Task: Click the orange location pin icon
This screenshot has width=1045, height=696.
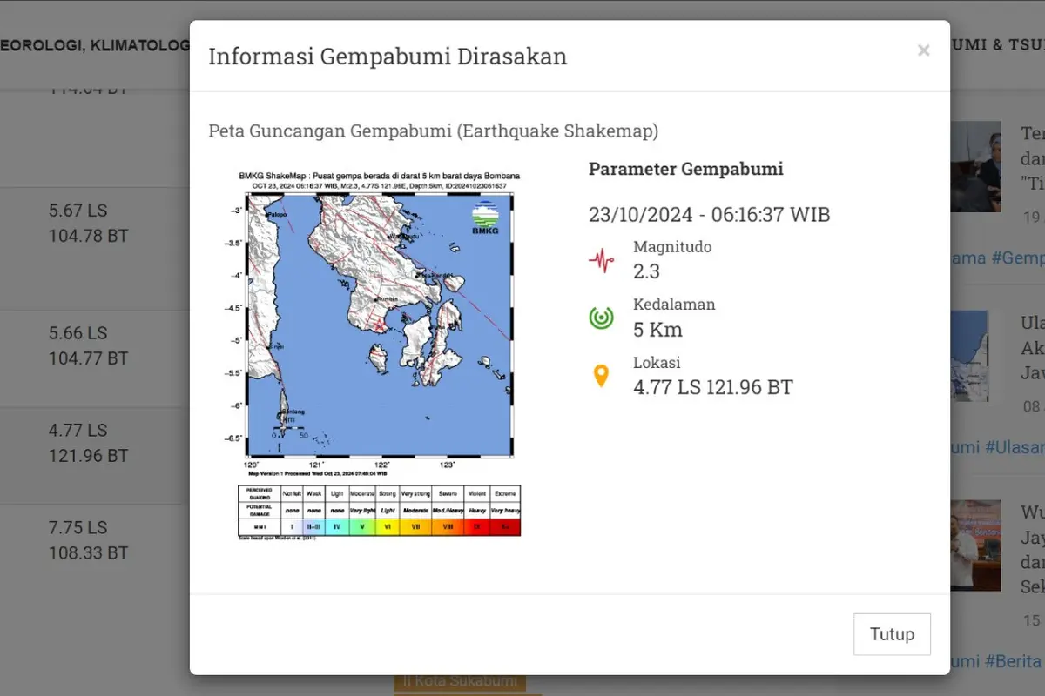Action: [x=601, y=376]
